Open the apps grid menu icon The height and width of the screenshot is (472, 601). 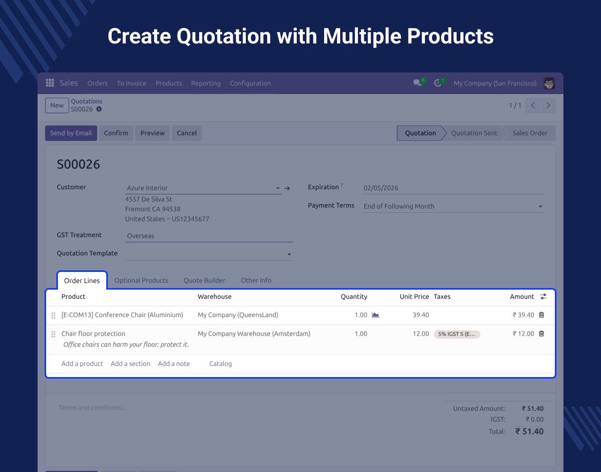coord(50,83)
